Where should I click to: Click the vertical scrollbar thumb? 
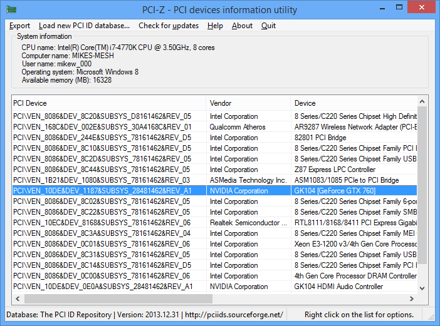click(x=422, y=185)
